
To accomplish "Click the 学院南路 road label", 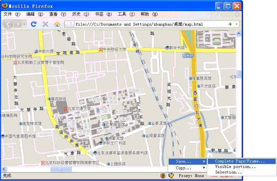I will click(x=68, y=53).
